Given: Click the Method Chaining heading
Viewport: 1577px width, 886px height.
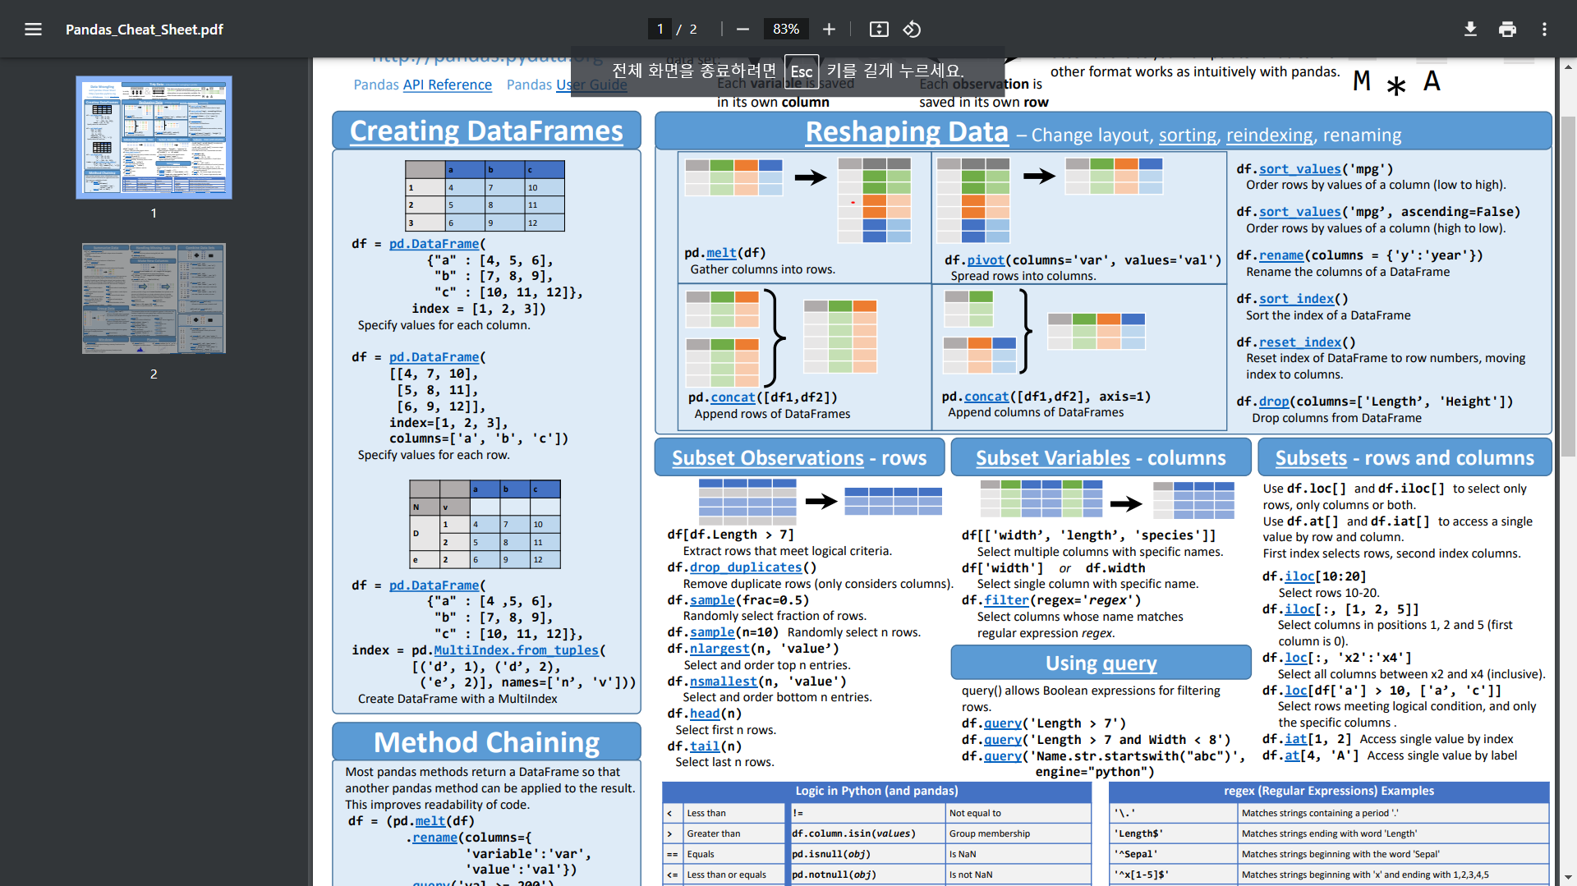Looking at the screenshot, I should [x=486, y=742].
